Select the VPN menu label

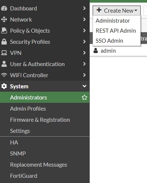tap(16, 53)
